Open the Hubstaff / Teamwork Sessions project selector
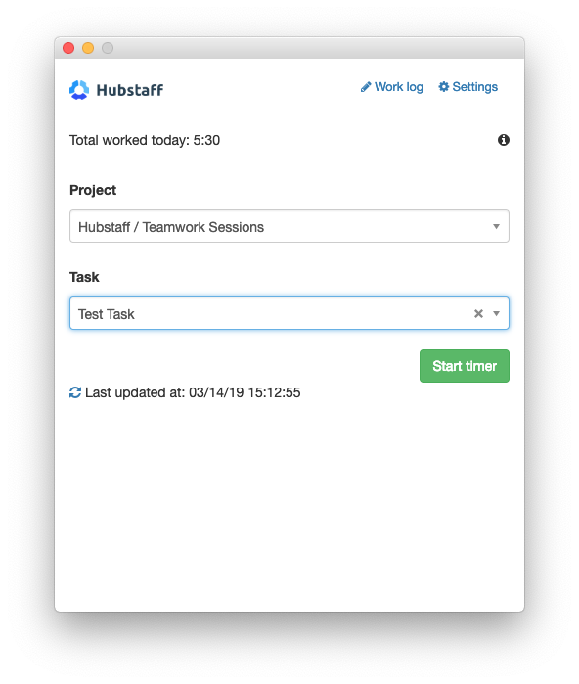 point(289,226)
